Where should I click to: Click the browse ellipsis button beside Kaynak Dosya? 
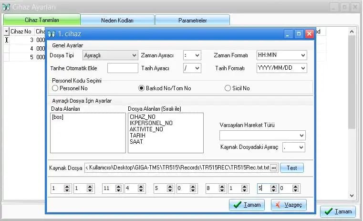(x=273, y=168)
